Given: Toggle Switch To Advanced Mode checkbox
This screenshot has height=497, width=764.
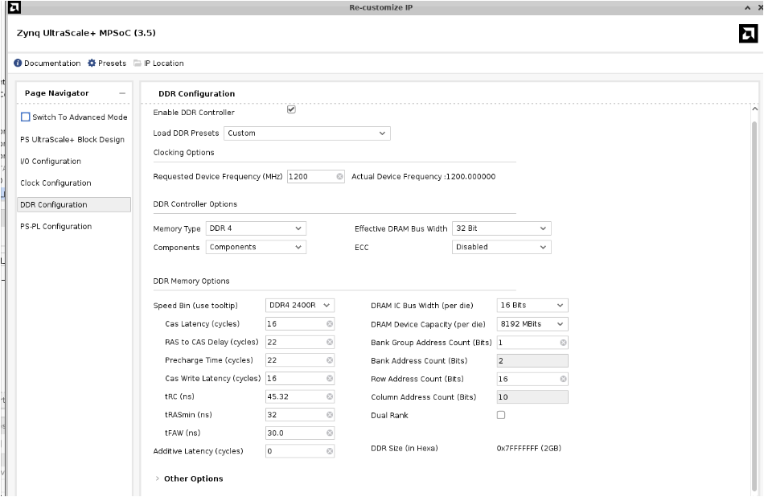Looking at the screenshot, I should click(x=26, y=117).
